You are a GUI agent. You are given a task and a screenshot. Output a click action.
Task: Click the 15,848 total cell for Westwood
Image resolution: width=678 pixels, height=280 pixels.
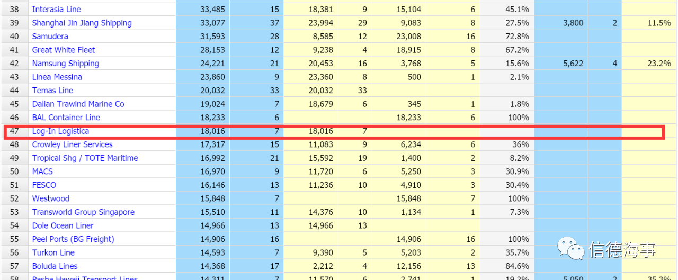213,198
